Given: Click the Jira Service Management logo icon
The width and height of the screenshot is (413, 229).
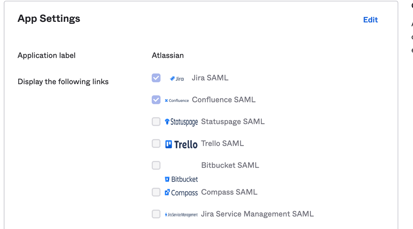Looking at the screenshot, I should tap(181, 215).
